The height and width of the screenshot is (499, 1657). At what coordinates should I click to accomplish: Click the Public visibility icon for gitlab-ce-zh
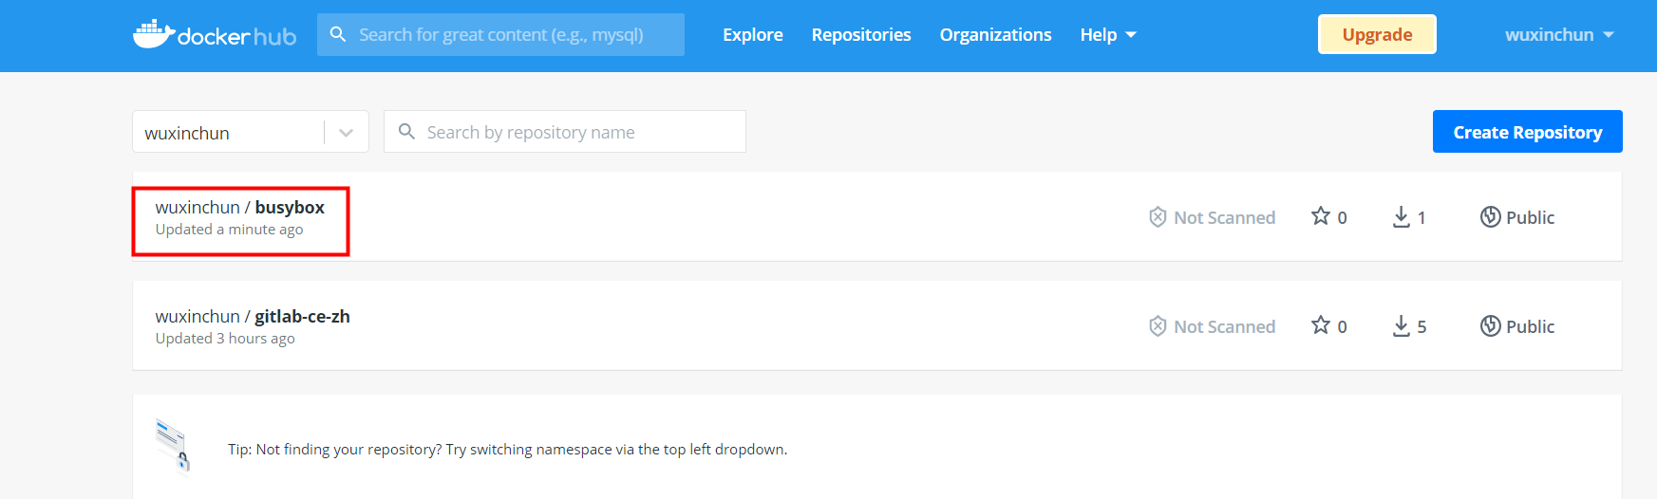click(1490, 326)
